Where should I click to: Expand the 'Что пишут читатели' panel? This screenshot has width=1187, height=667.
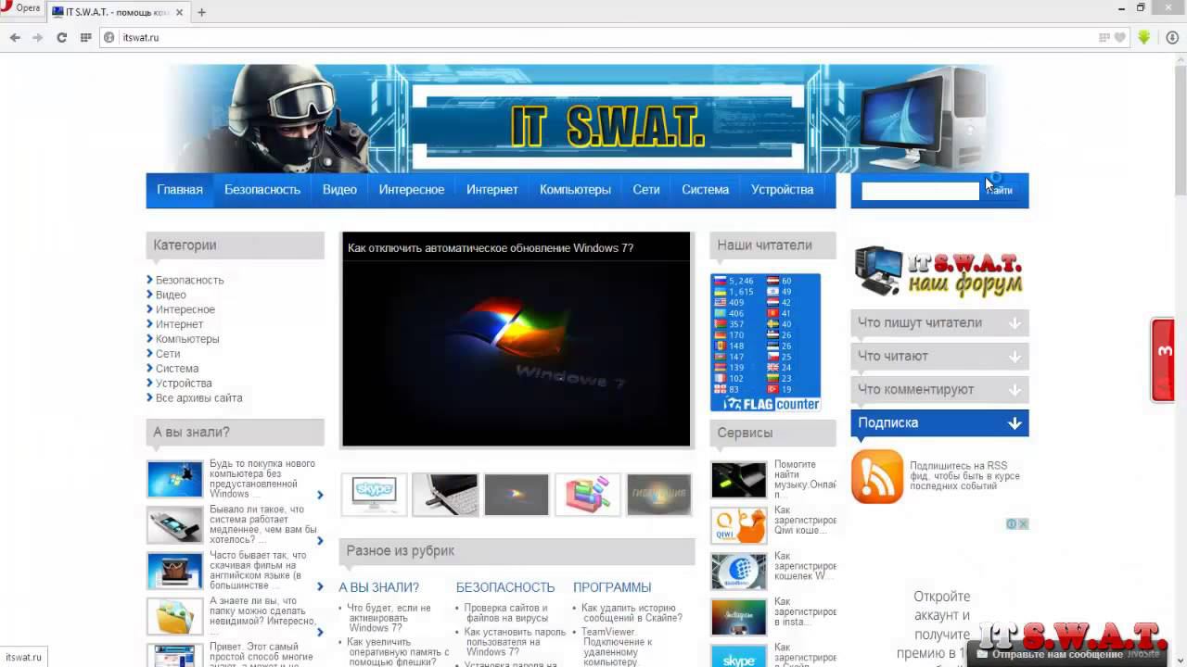coord(939,322)
